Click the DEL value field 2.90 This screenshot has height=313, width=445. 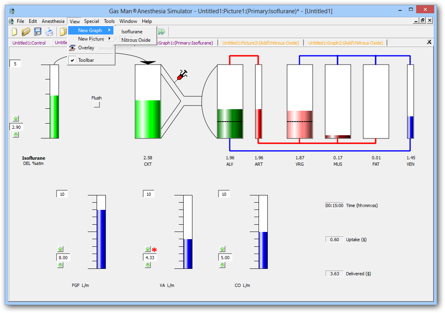point(16,127)
